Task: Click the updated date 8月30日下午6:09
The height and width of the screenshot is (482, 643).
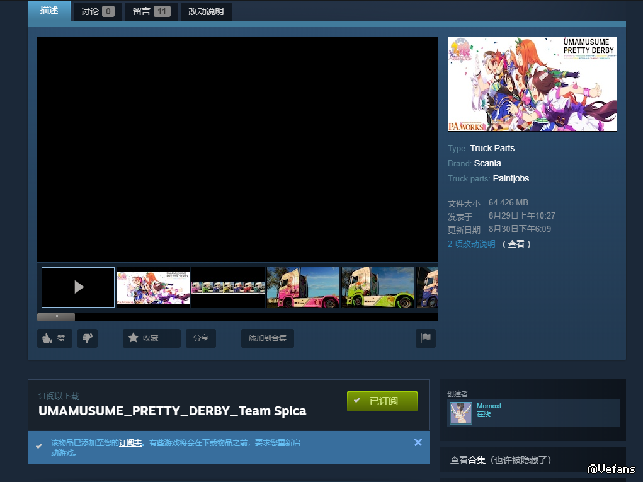Action: click(x=520, y=229)
